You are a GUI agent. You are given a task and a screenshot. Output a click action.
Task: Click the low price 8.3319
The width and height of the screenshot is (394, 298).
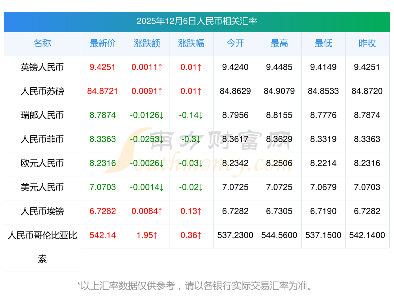(x=323, y=139)
